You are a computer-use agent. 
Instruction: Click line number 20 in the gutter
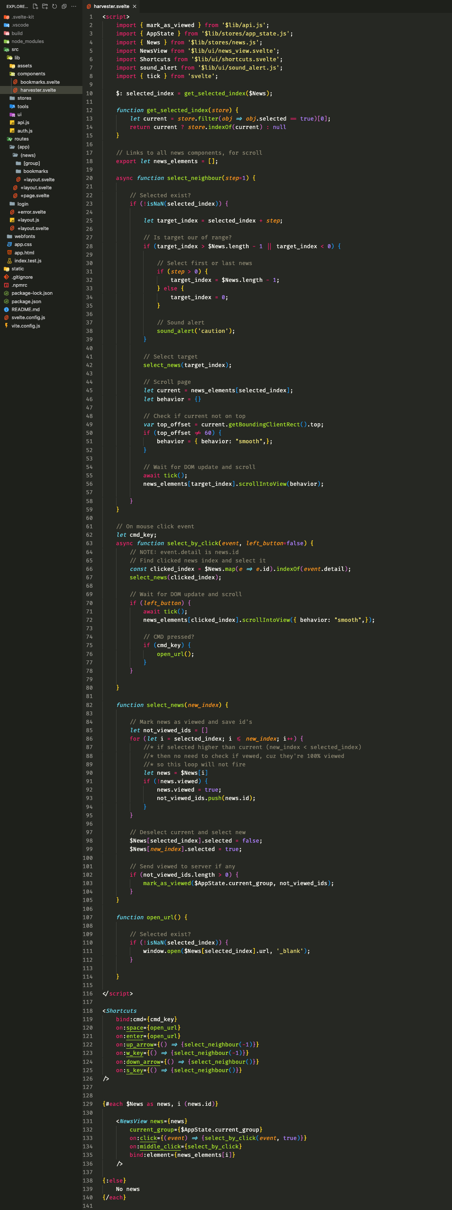[x=89, y=178]
